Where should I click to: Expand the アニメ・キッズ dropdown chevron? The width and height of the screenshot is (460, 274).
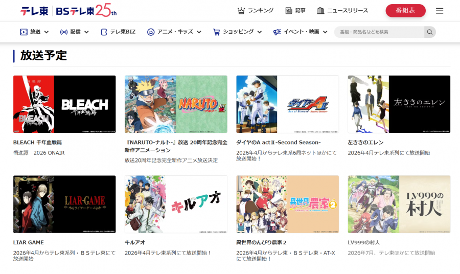pos(199,32)
